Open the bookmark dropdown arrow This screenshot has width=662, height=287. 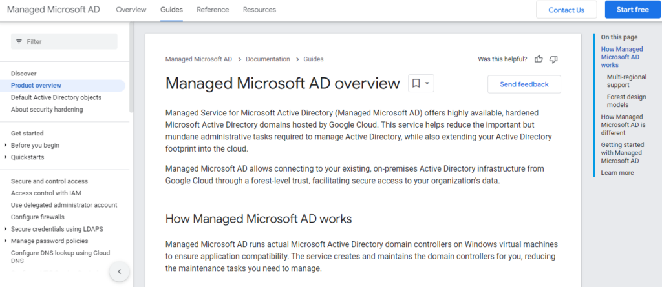pyautogui.click(x=427, y=83)
